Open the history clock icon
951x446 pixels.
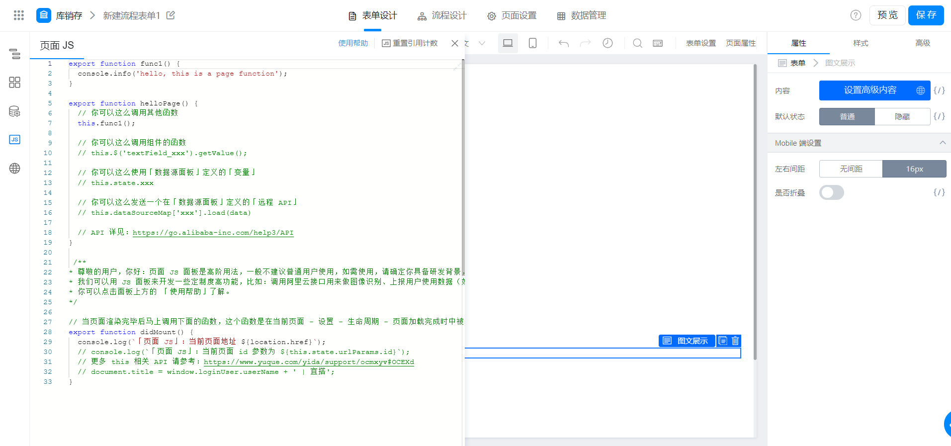tap(607, 43)
